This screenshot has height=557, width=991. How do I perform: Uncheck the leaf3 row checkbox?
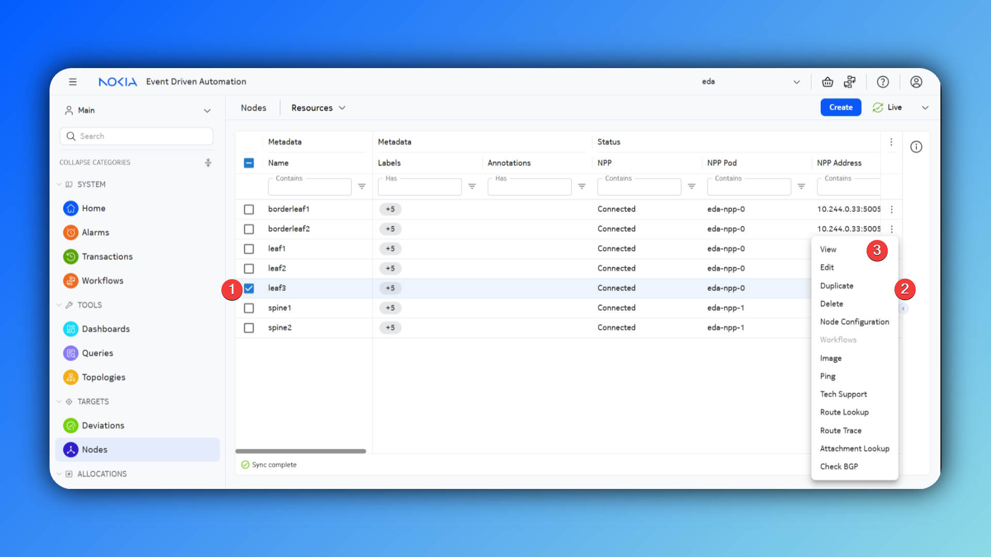tap(249, 288)
